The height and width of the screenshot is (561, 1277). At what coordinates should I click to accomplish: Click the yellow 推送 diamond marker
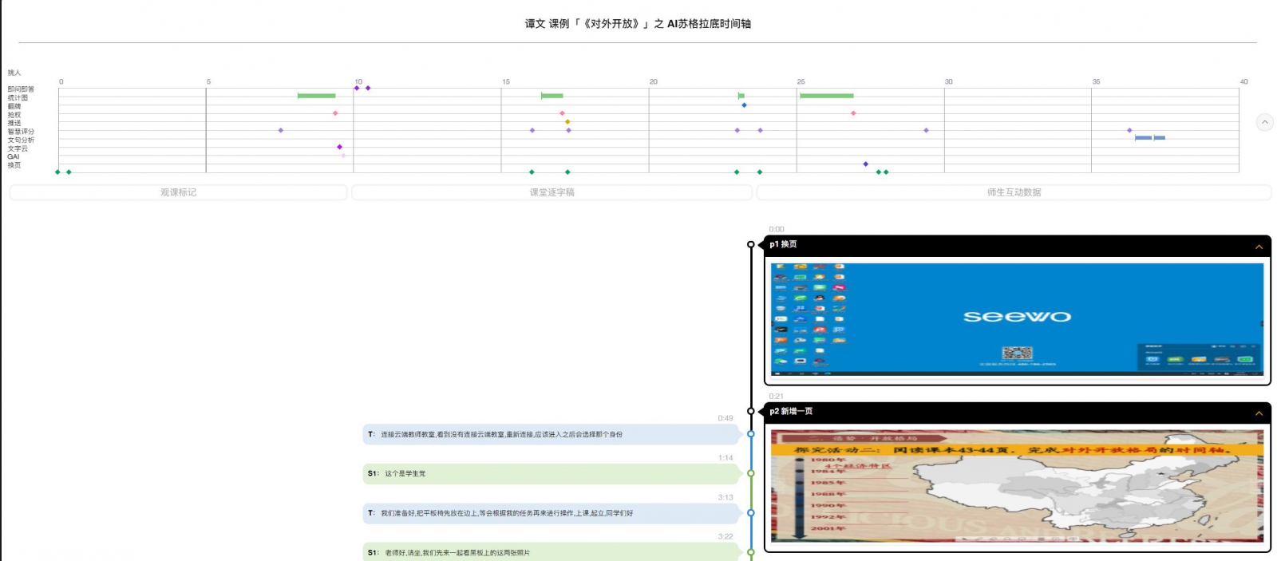[567, 122]
